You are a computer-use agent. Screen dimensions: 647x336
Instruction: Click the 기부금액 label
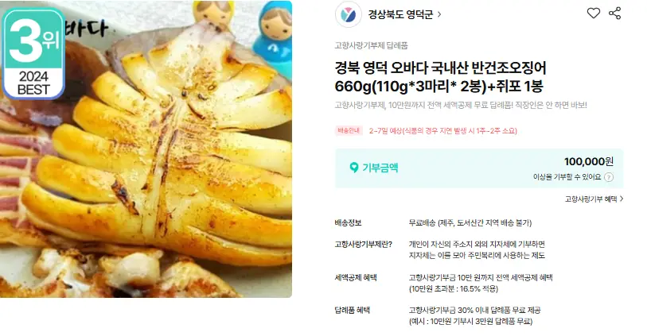pos(380,168)
